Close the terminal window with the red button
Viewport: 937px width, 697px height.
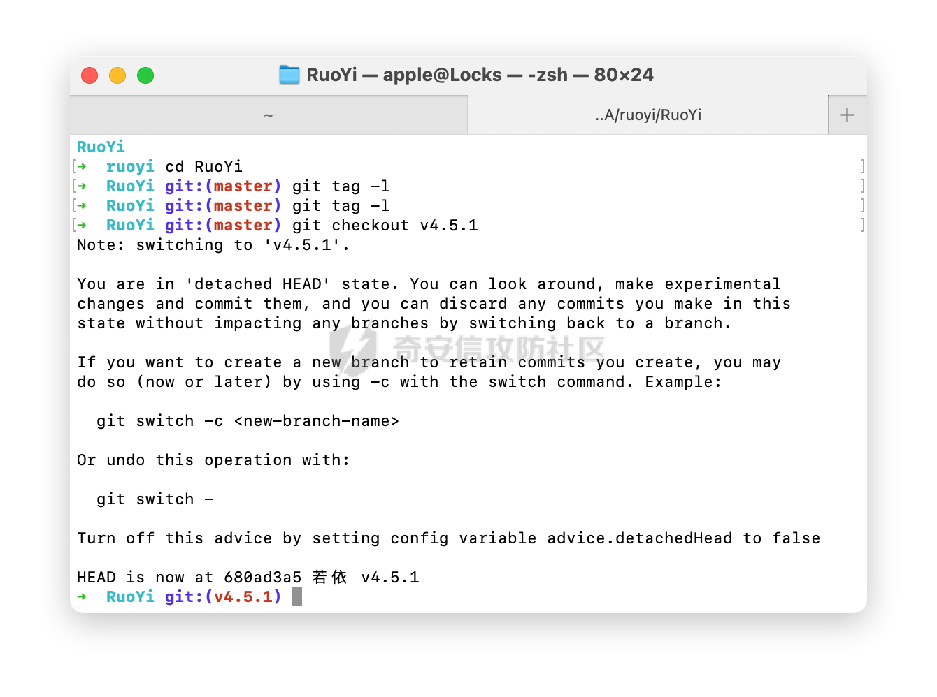[x=90, y=75]
